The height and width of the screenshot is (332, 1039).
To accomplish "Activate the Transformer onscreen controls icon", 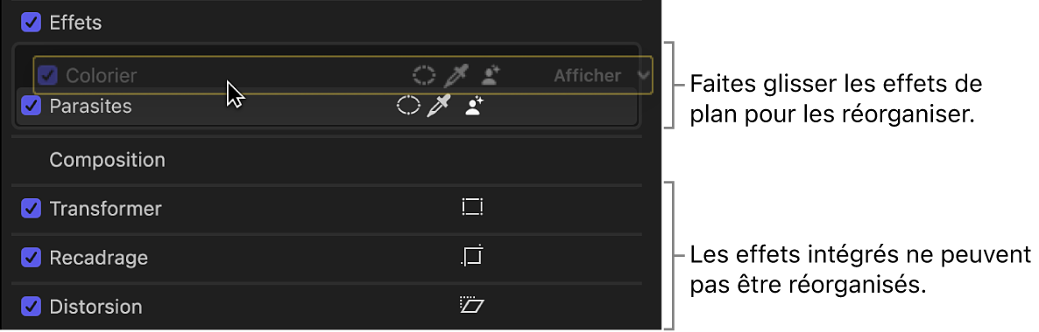I will coord(472,208).
